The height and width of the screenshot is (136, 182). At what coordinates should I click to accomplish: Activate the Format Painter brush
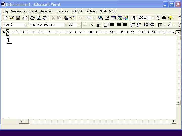[x=72, y=18]
